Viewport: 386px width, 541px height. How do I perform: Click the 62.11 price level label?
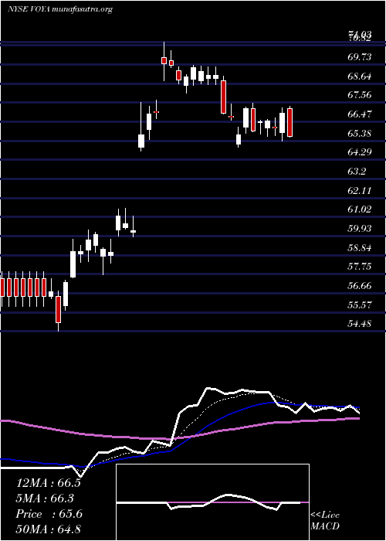point(360,190)
